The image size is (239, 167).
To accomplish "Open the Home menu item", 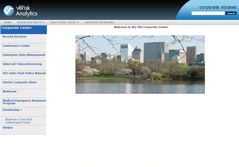I will 8,22.
